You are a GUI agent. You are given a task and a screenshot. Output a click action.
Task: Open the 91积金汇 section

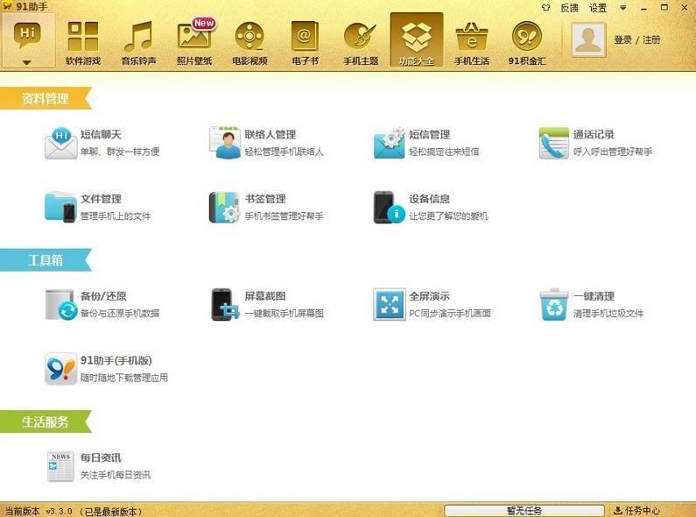tap(527, 42)
